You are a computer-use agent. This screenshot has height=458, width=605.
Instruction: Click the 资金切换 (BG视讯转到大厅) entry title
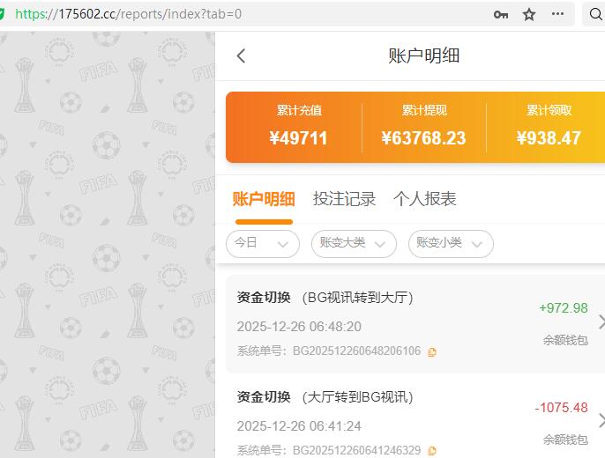click(325, 298)
